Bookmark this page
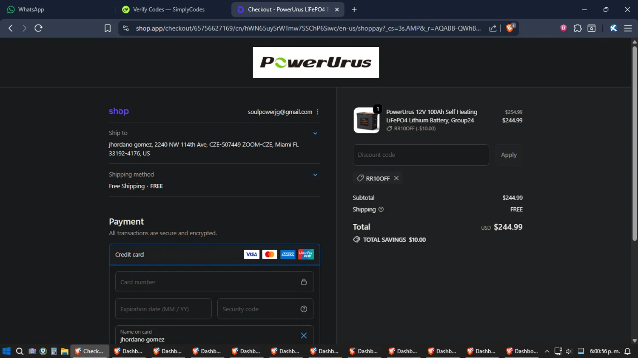Screen dimensions: 638x358 [108, 28]
